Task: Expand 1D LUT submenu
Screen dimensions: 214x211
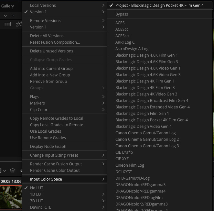Action: (x=64, y=194)
